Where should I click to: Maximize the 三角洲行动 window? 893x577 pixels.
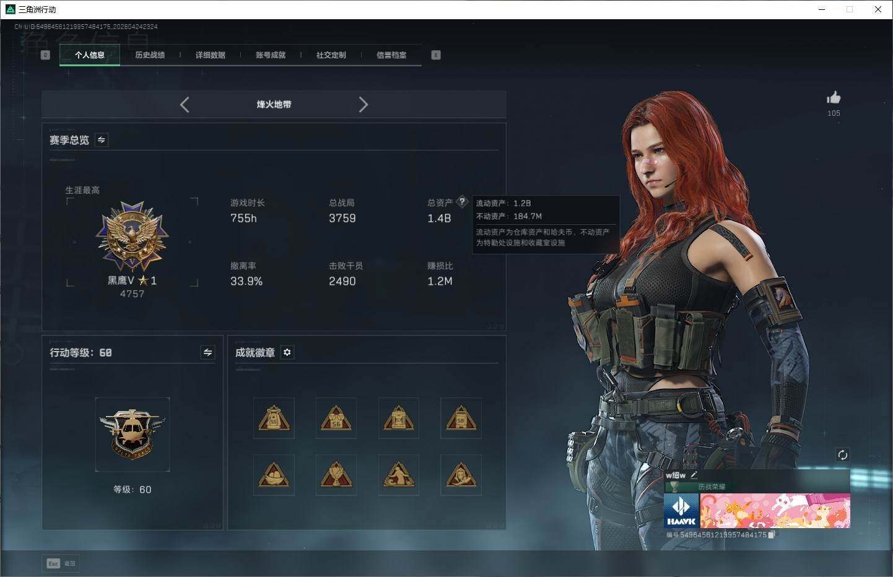click(x=850, y=9)
